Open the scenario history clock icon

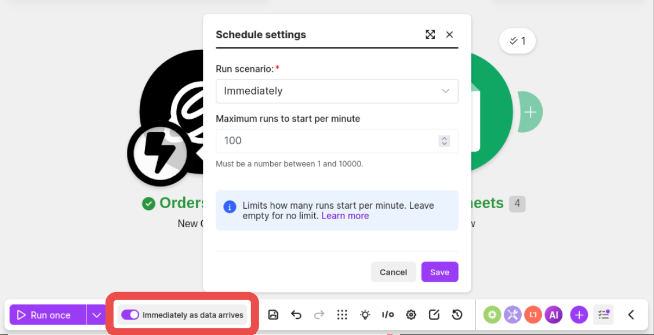(457, 315)
